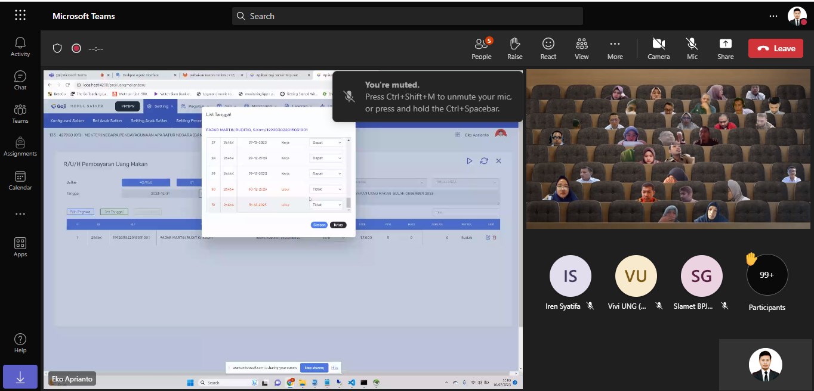Click the Teams search box
This screenshot has height=391, width=814.
pos(407,16)
